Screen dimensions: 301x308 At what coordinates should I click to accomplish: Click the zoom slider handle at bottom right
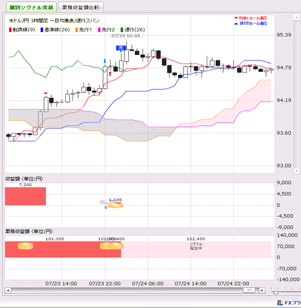coord(276,292)
